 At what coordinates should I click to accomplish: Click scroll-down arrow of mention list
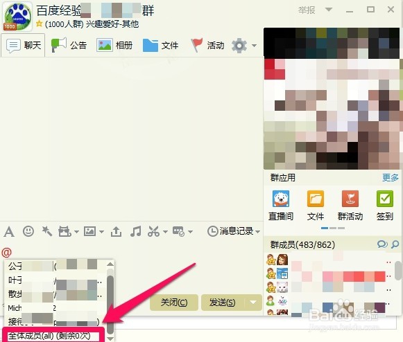(x=110, y=339)
